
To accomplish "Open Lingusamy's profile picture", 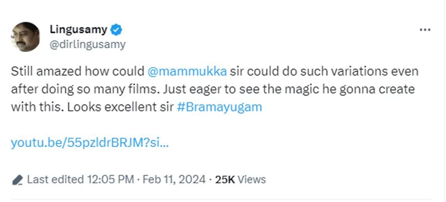I will [x=25, y=37].
